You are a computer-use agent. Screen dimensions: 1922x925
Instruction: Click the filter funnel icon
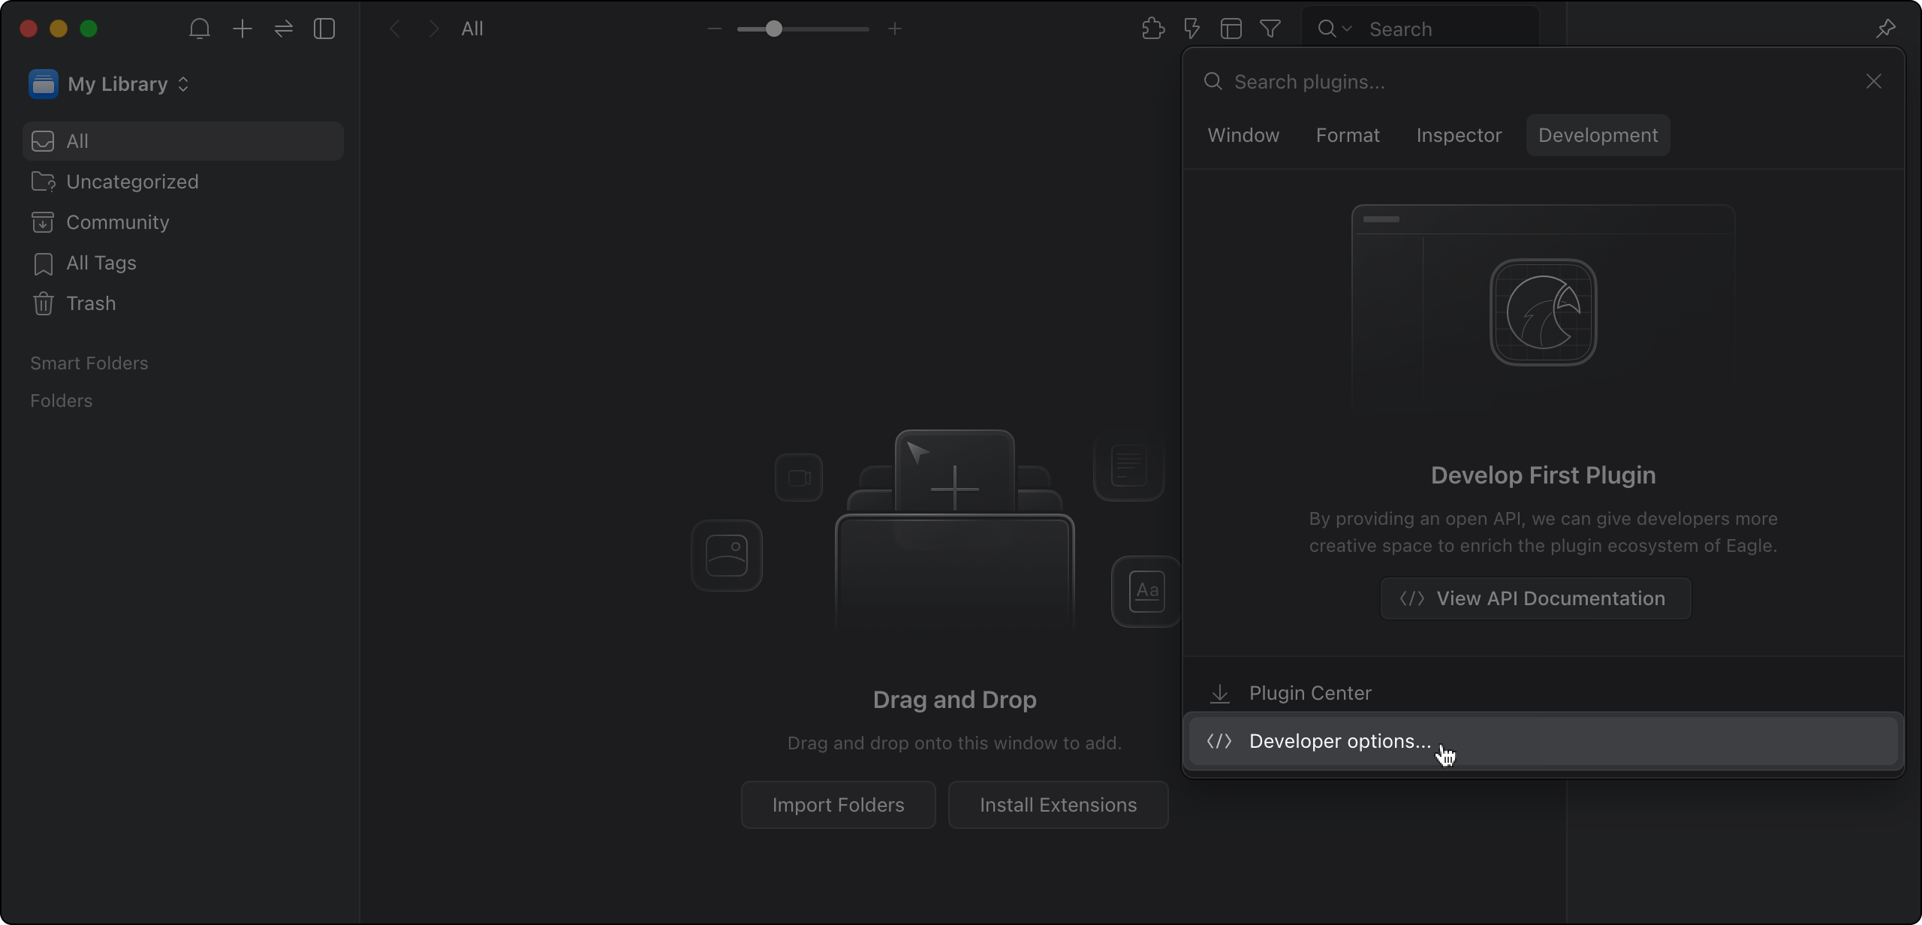1270,29
